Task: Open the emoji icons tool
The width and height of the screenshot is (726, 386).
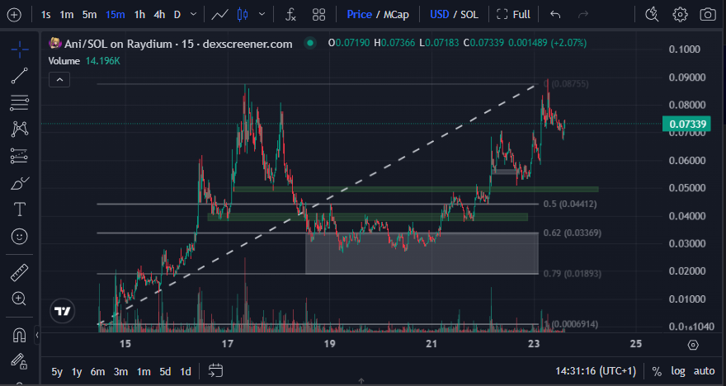Action: coord(20,237)
